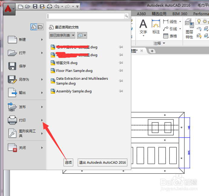Select the 打开 menu item
The height and width of the screenshot is (196, 209).
pos(25,53)
